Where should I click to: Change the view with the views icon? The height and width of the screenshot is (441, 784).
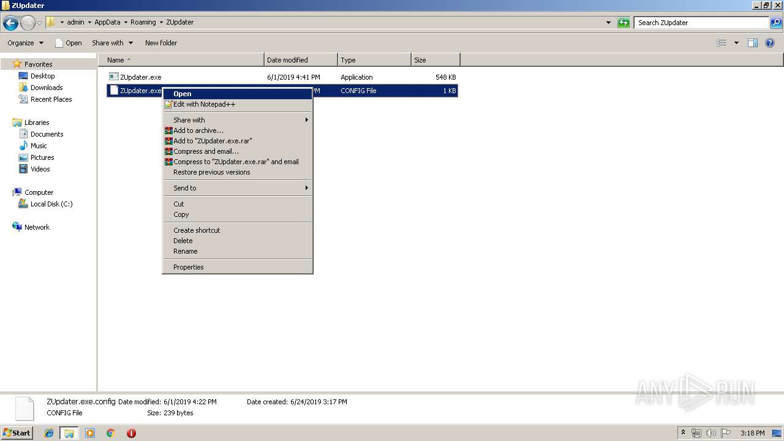tap(722, 43)
